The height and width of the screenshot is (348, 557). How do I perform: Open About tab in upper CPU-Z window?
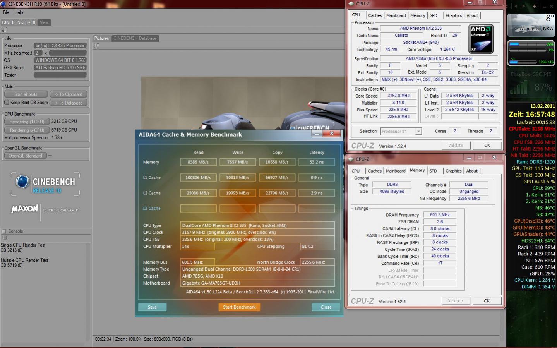coord(472,15)
